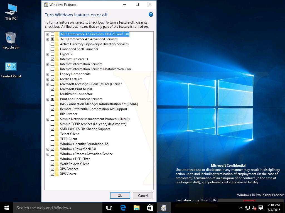Expand the Media Features node
Viewport: 285px width, 213px height.
click(48, 79)
